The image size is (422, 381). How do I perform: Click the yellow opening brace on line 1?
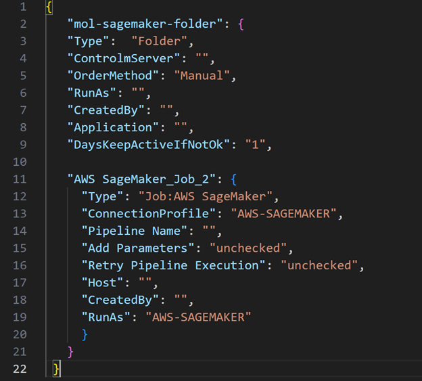49,7
